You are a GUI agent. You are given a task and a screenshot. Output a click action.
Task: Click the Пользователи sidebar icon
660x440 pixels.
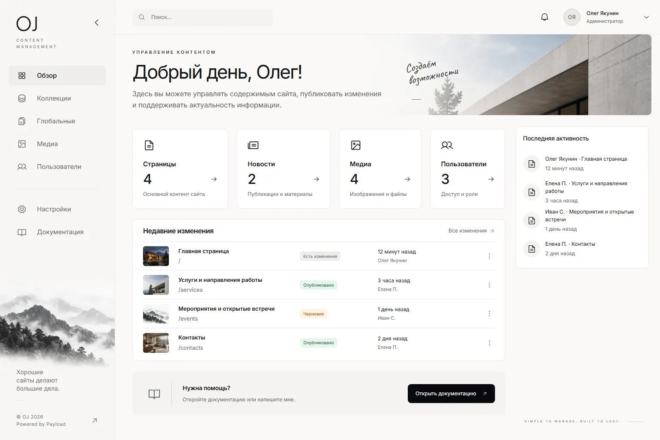pyautogui.click(x=22, y=167)
